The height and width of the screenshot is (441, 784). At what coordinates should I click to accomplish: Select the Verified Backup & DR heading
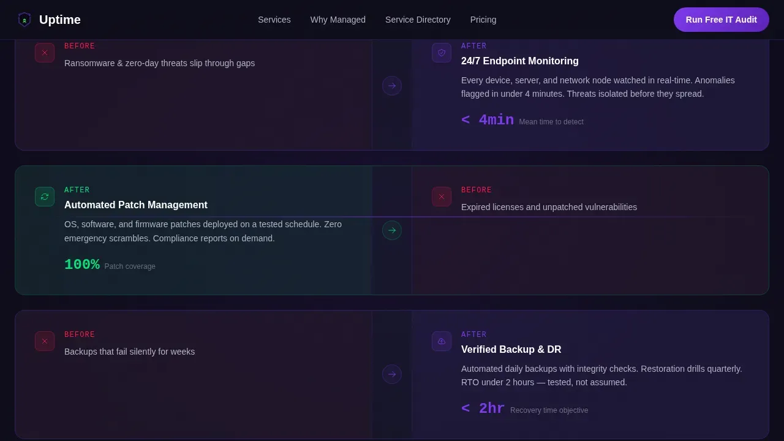pos(511,350)
